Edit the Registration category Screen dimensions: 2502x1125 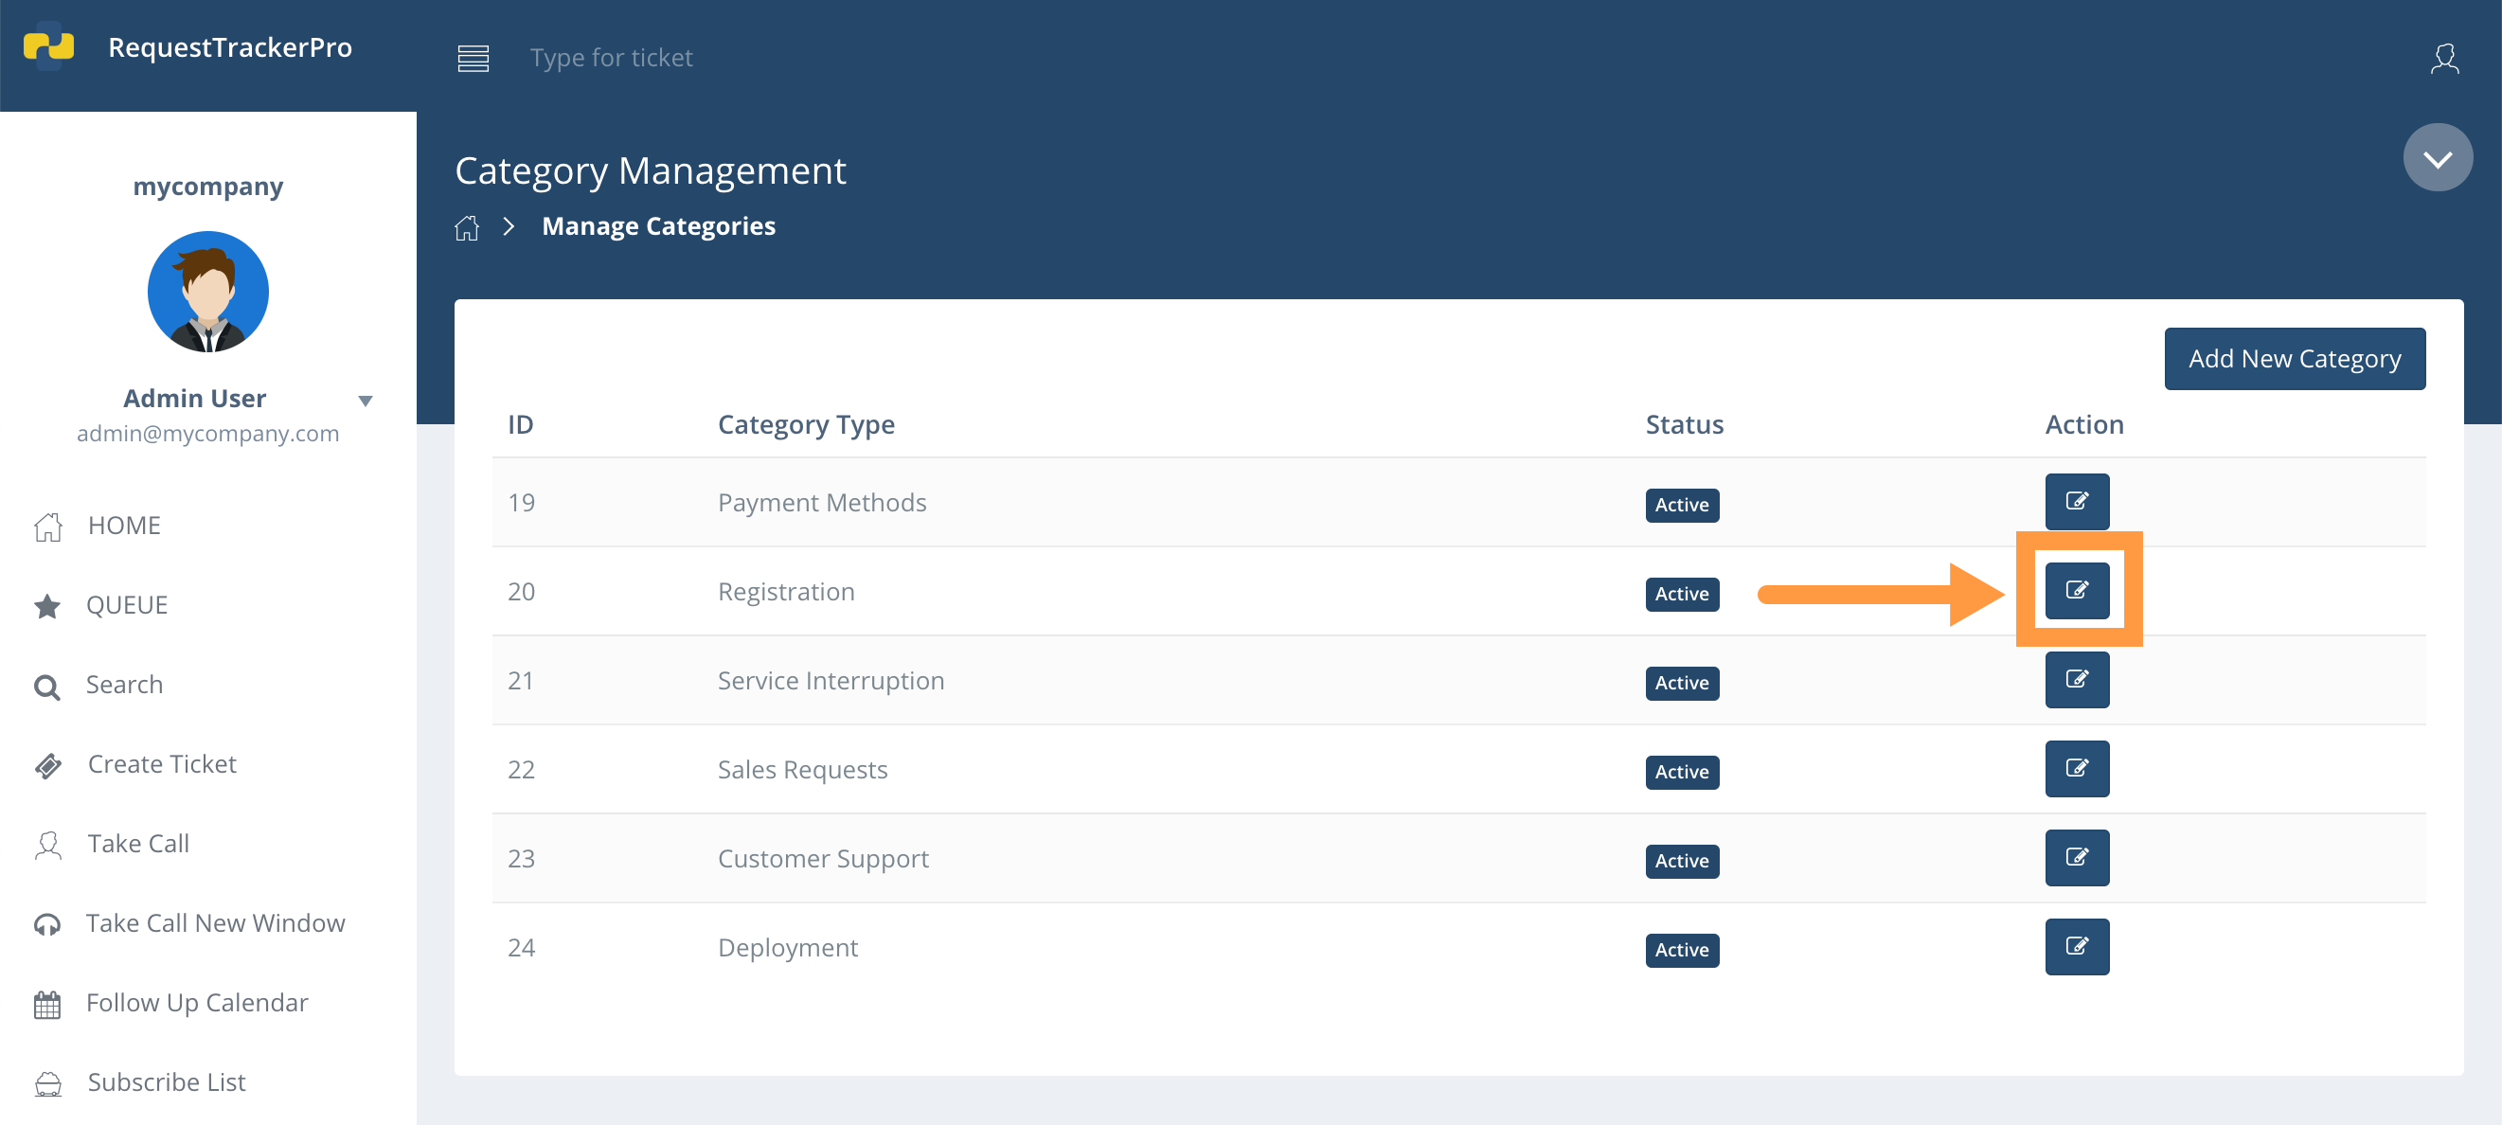(2078, 589)
